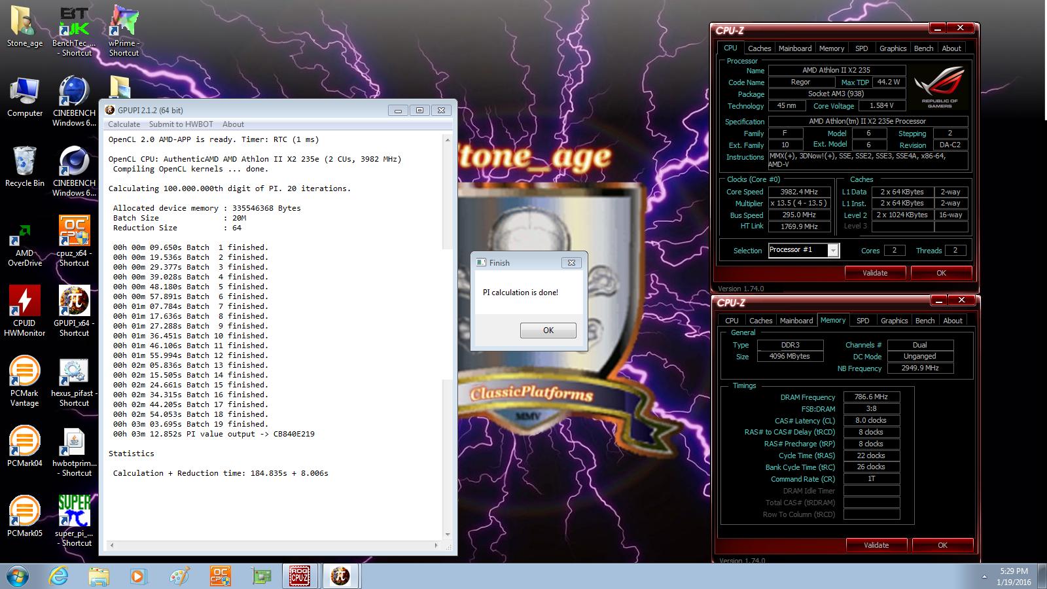Launch the upper CINEBENCH Windows 6 shortcut
The width and height of the screenshot is (1047, 589).
pyautogui.click(x=74, y=101)
